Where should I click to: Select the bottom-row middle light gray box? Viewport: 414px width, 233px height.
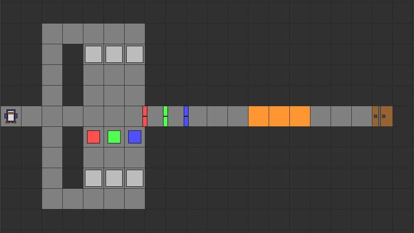[x=114, y=178]
